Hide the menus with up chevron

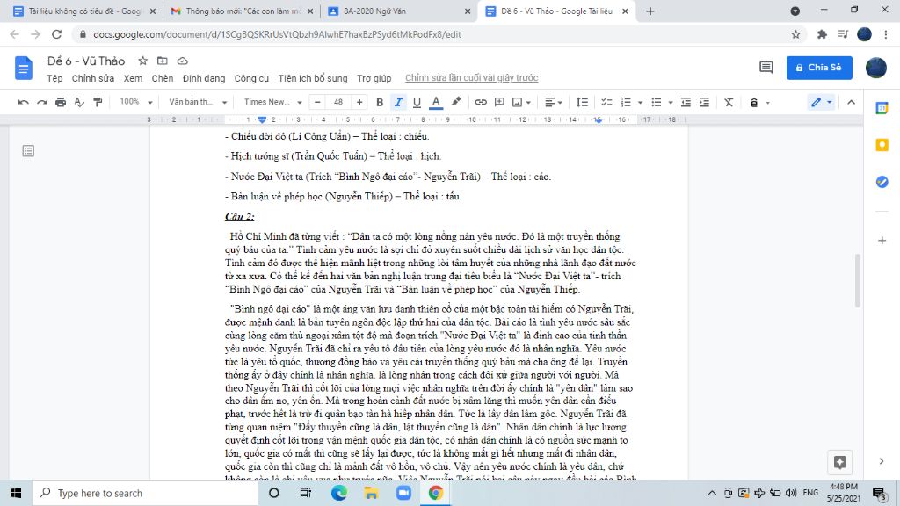pos(851,102)
